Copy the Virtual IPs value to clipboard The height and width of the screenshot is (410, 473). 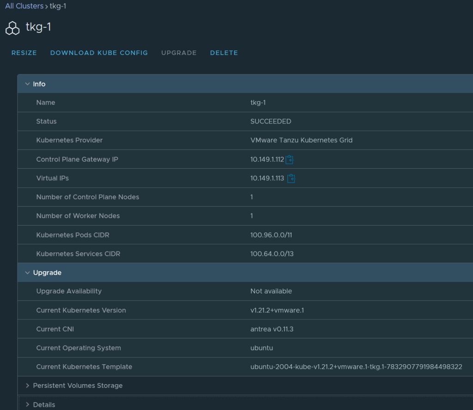pos(291,178)
